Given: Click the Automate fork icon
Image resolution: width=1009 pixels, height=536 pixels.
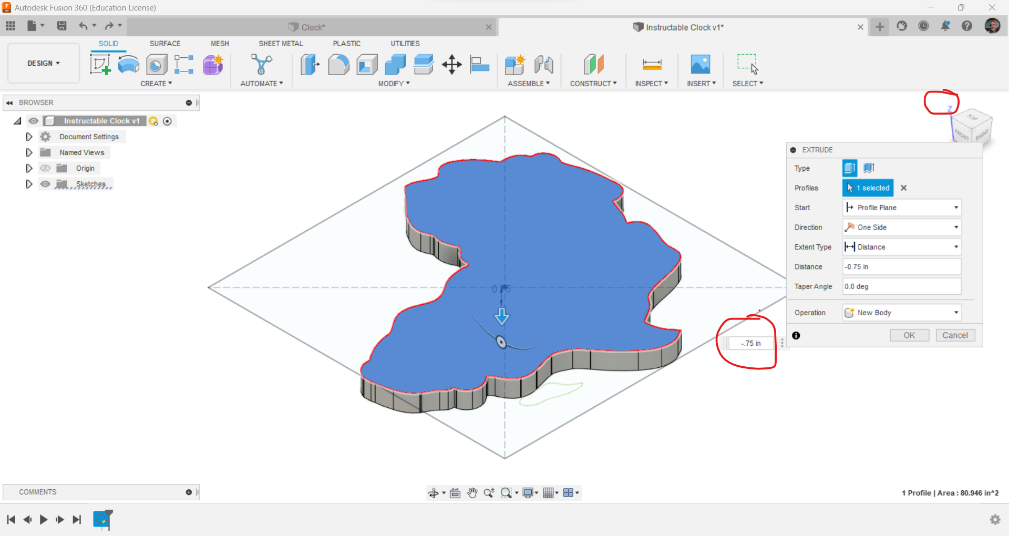Looking at the screenshot, I should click(261, 65).
